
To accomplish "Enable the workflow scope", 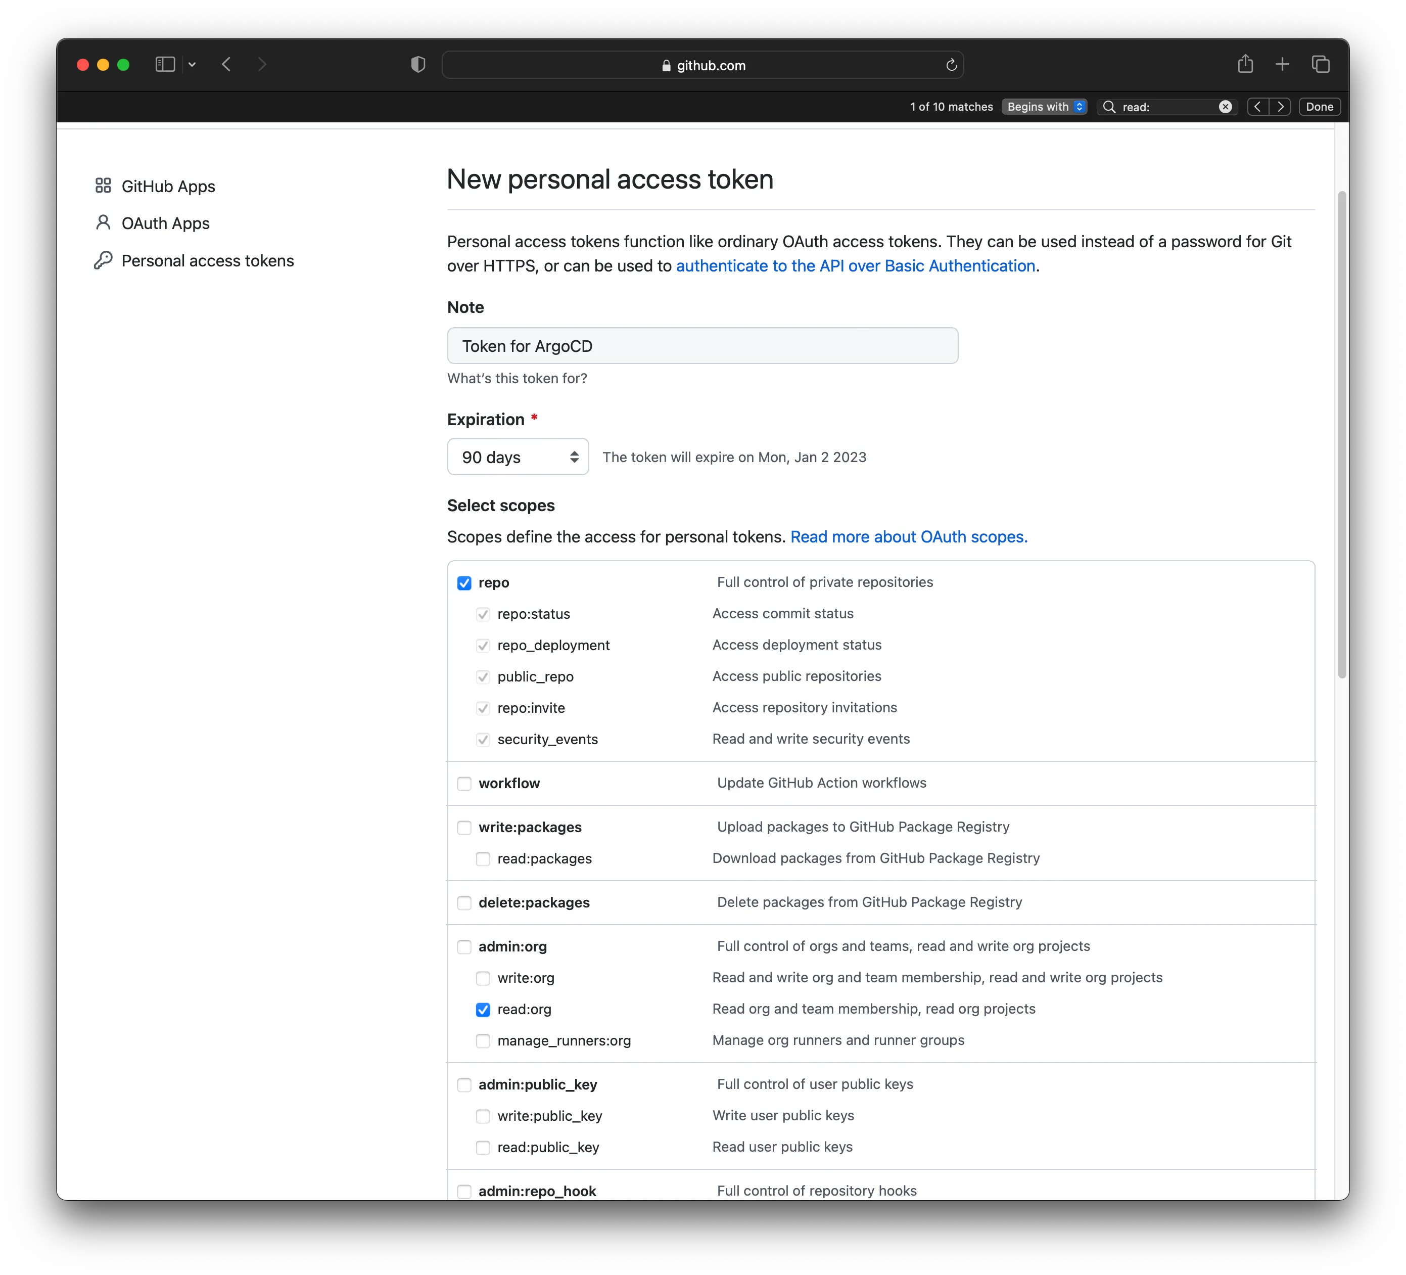I will pos(464,783).
